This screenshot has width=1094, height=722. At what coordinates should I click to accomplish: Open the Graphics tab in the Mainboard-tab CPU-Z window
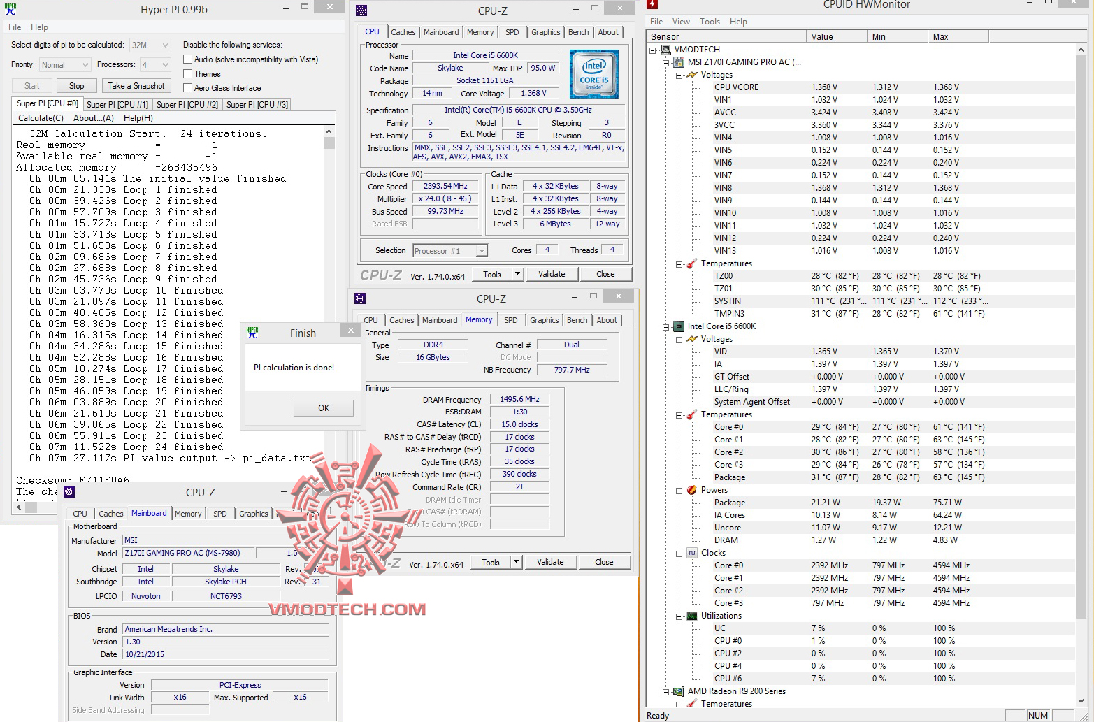click(254, 514)
